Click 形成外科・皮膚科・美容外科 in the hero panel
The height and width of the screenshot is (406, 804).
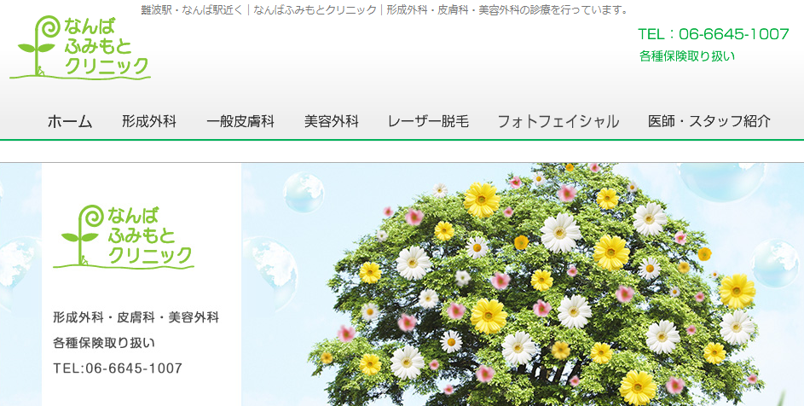click(x=136, y=317)
